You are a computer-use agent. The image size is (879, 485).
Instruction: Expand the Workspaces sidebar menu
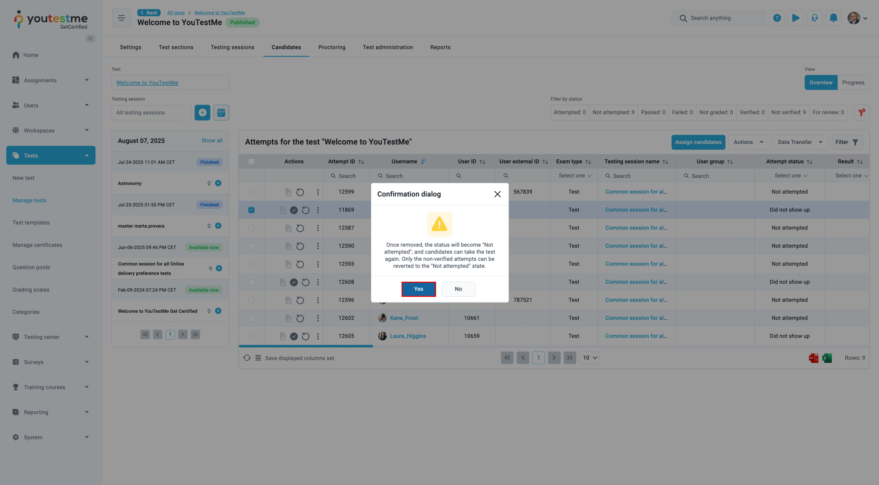(x=51, y=130)
